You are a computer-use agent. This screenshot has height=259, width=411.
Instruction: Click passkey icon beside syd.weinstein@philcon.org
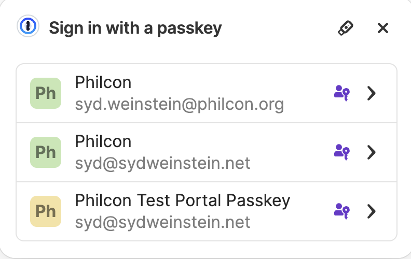(x=341, y=93)
